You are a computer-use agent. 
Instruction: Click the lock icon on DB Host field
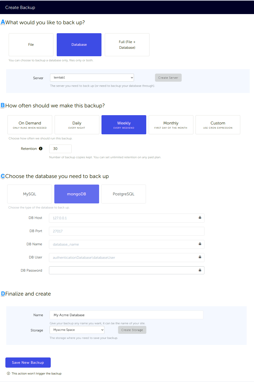coord(200,218)
